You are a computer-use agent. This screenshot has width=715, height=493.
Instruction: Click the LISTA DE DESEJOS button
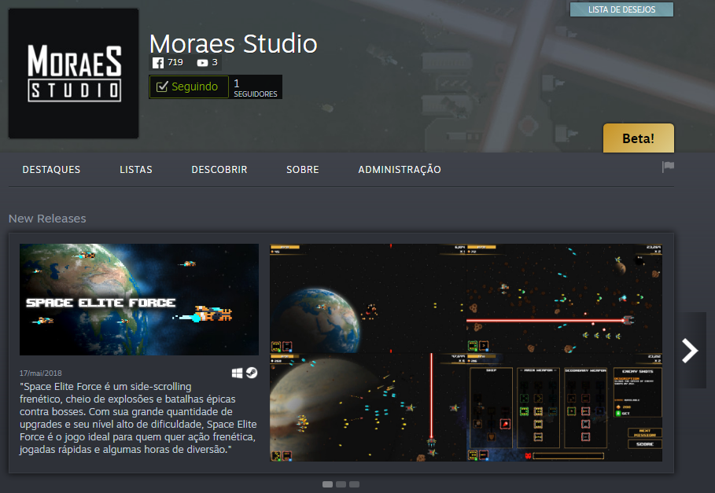tap(621, 9)
